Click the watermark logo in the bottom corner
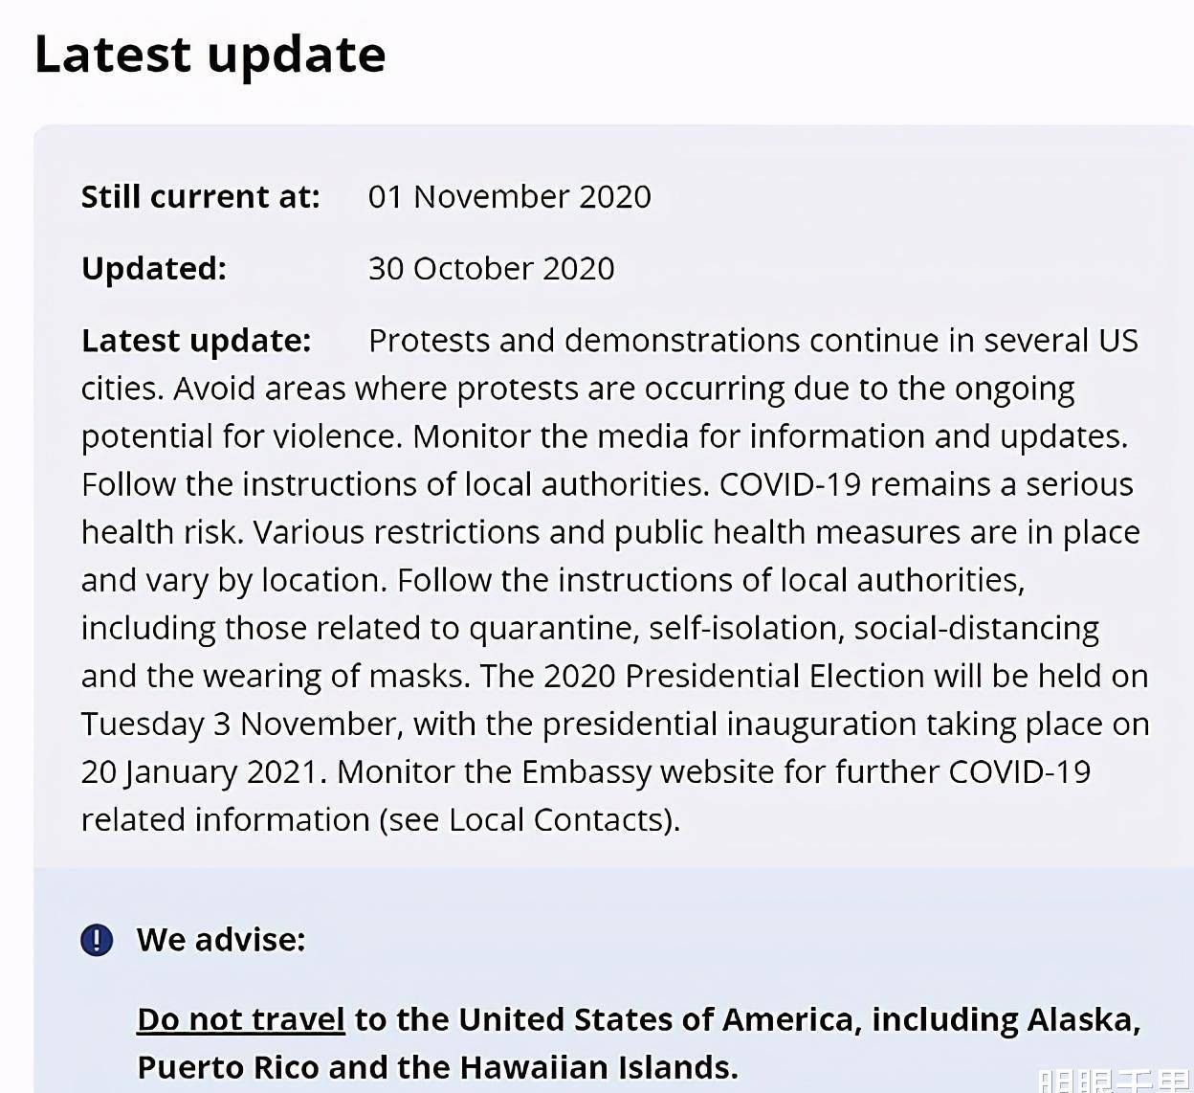The height and width of the screenshot is (1093, 1194). [x=1116, y=1082]
